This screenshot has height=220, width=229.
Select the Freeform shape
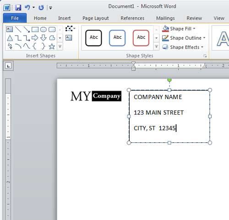point(52,38)
